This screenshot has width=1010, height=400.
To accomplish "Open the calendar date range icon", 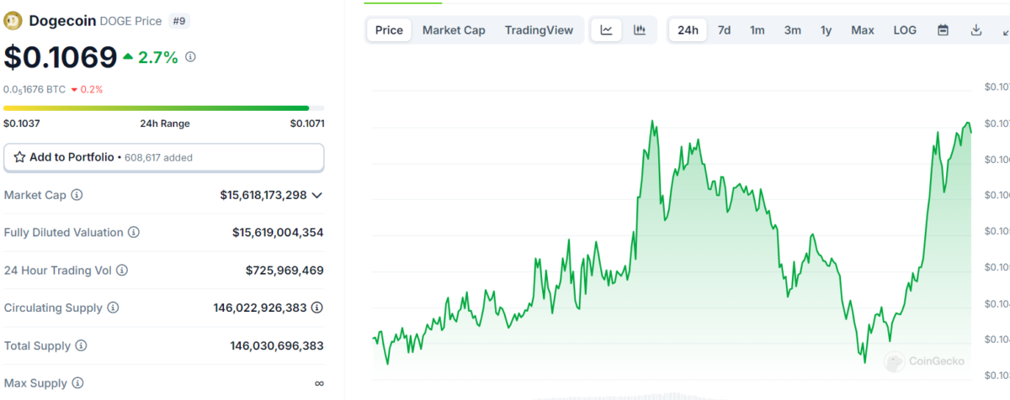I will point(944,30).
